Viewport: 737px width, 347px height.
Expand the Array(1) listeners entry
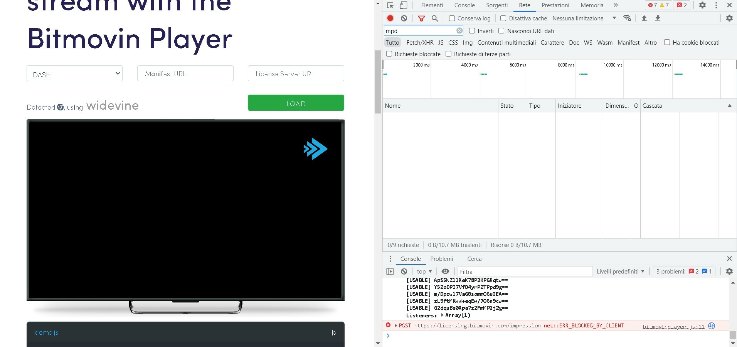(x=442, y=315)
